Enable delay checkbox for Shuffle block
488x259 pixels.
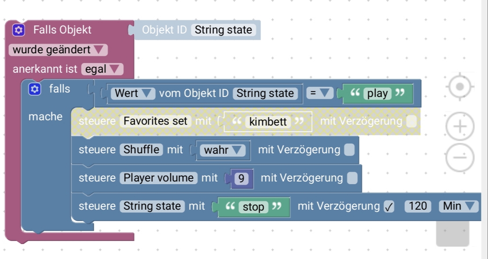(349, 150)
